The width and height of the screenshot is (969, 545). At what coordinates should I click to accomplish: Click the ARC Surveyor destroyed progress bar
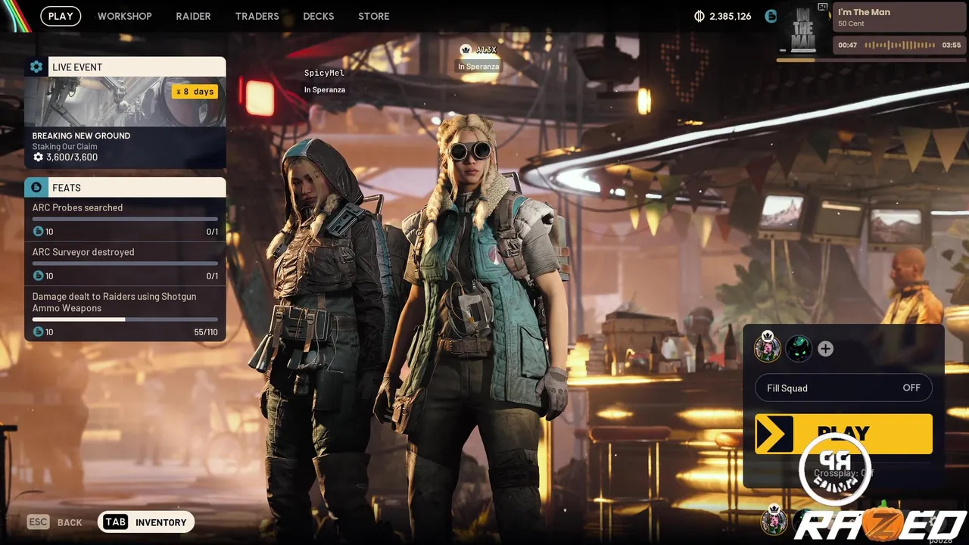click(125, 263)
